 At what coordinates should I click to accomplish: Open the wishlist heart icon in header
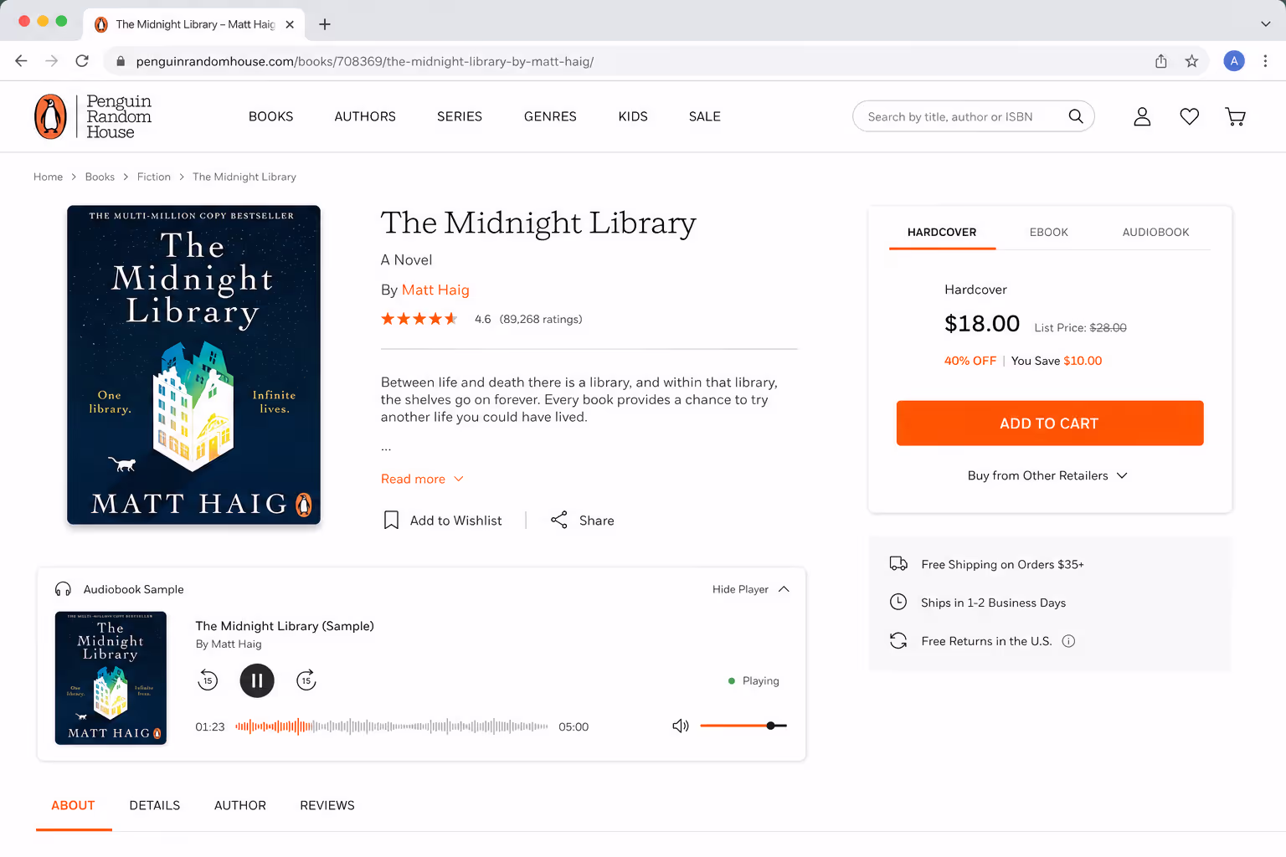[x=1189, y=116]
